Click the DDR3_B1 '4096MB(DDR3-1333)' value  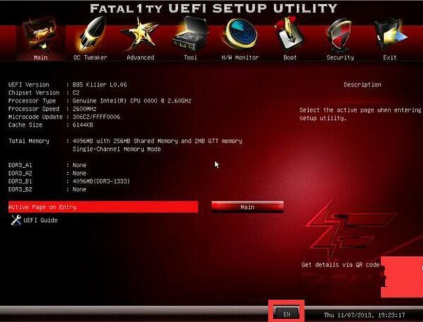(101, 181)
